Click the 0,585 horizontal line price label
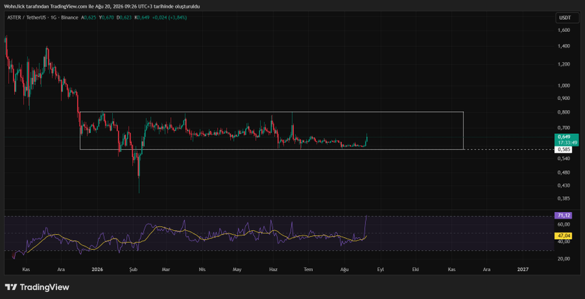The width and height of the screenshot is (585, 299). coord(564,149)
